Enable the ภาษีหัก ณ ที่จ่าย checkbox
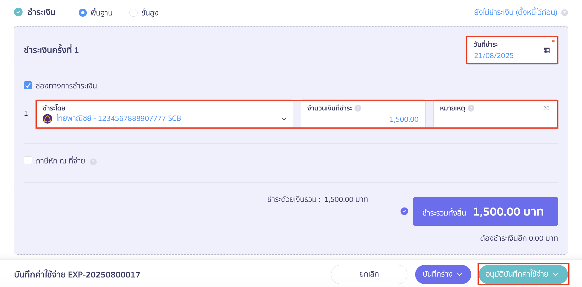The image size is (582, 287). (x=28, y=160)
